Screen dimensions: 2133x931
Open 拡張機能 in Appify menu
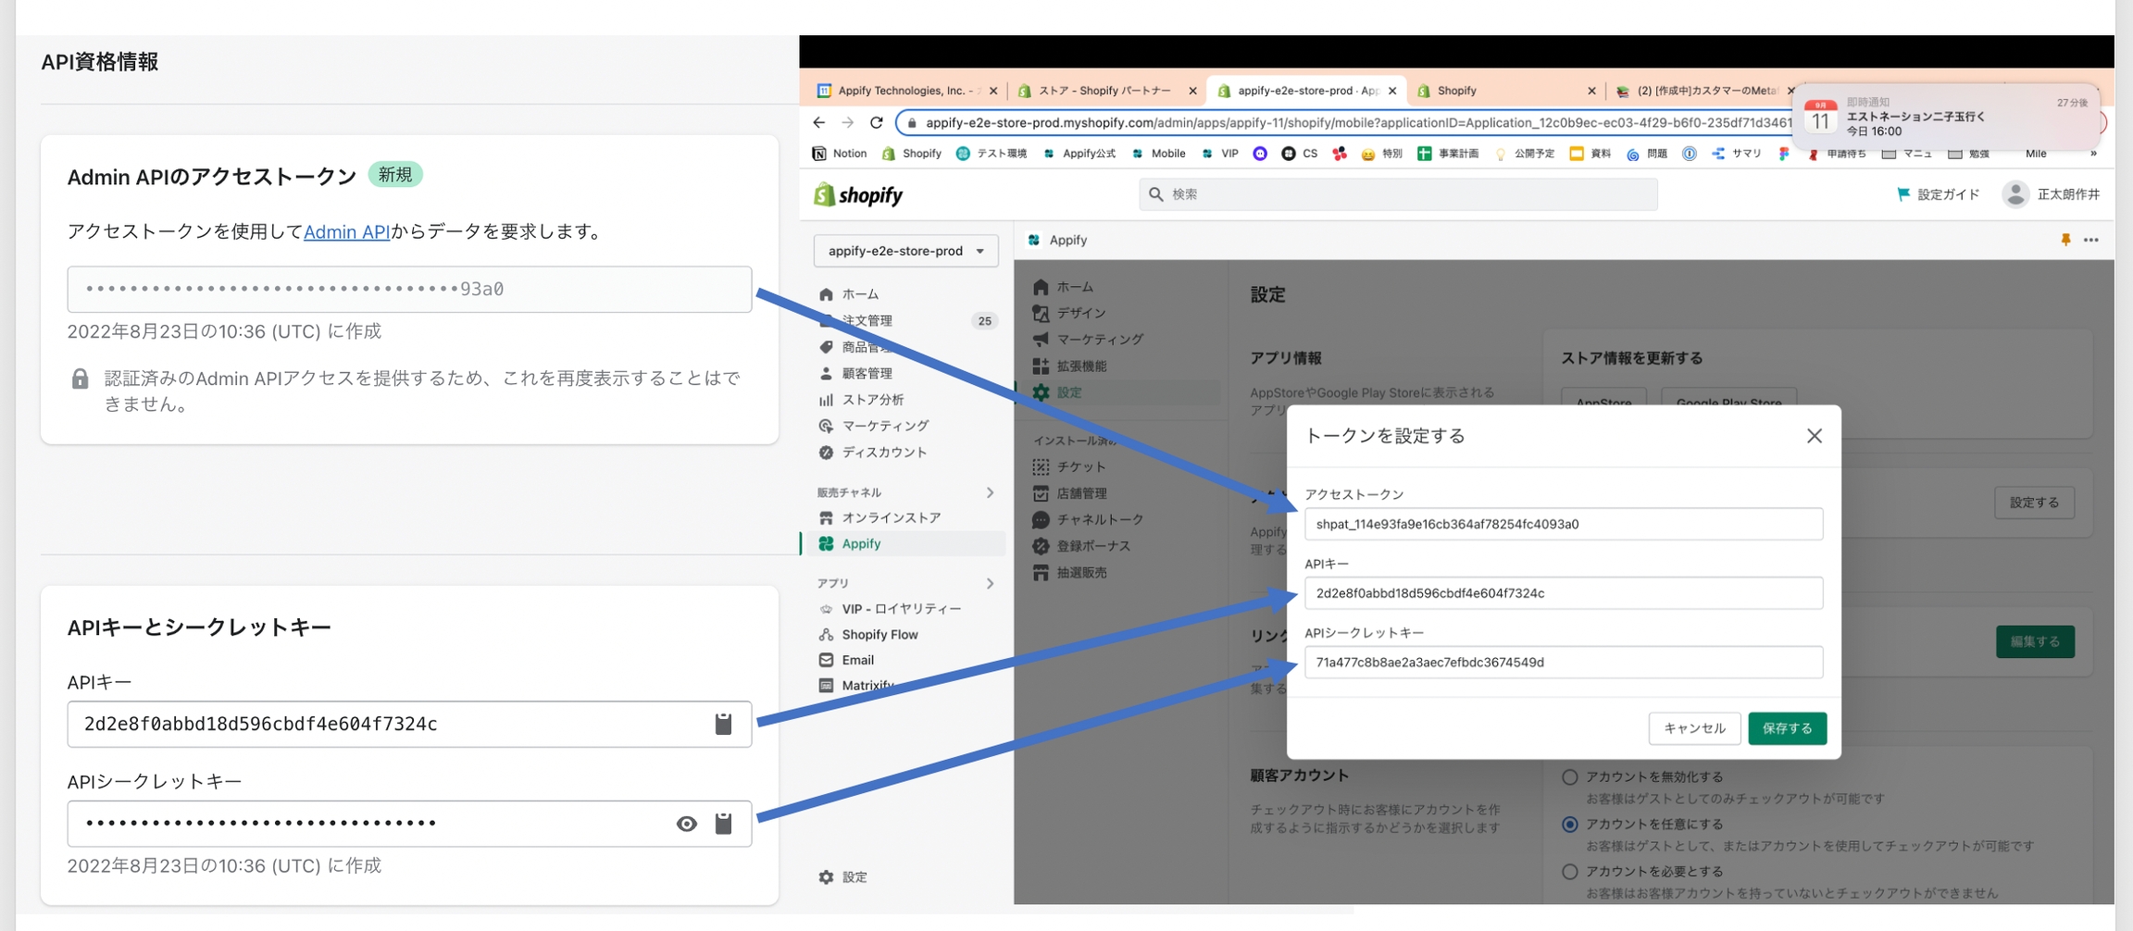pos(1070,366)
